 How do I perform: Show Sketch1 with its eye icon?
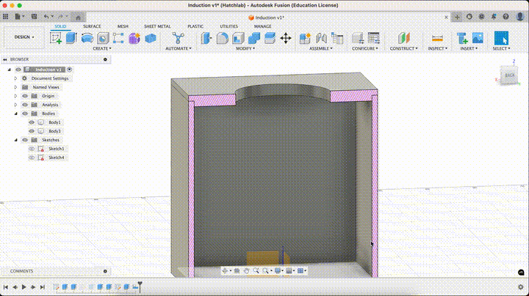pos(32,148)
